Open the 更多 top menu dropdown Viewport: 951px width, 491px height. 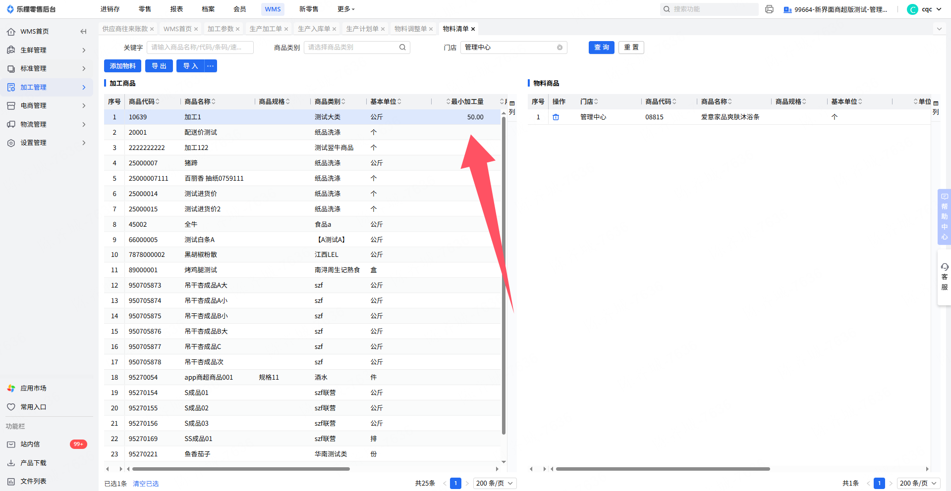(346, 9)
